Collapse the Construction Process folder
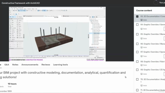This screenshot has width=165, height=93. click(x=91, y=29)
